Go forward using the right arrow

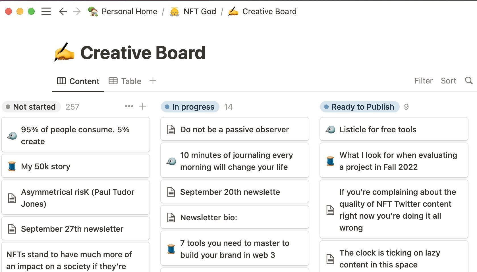pos(77,12)
